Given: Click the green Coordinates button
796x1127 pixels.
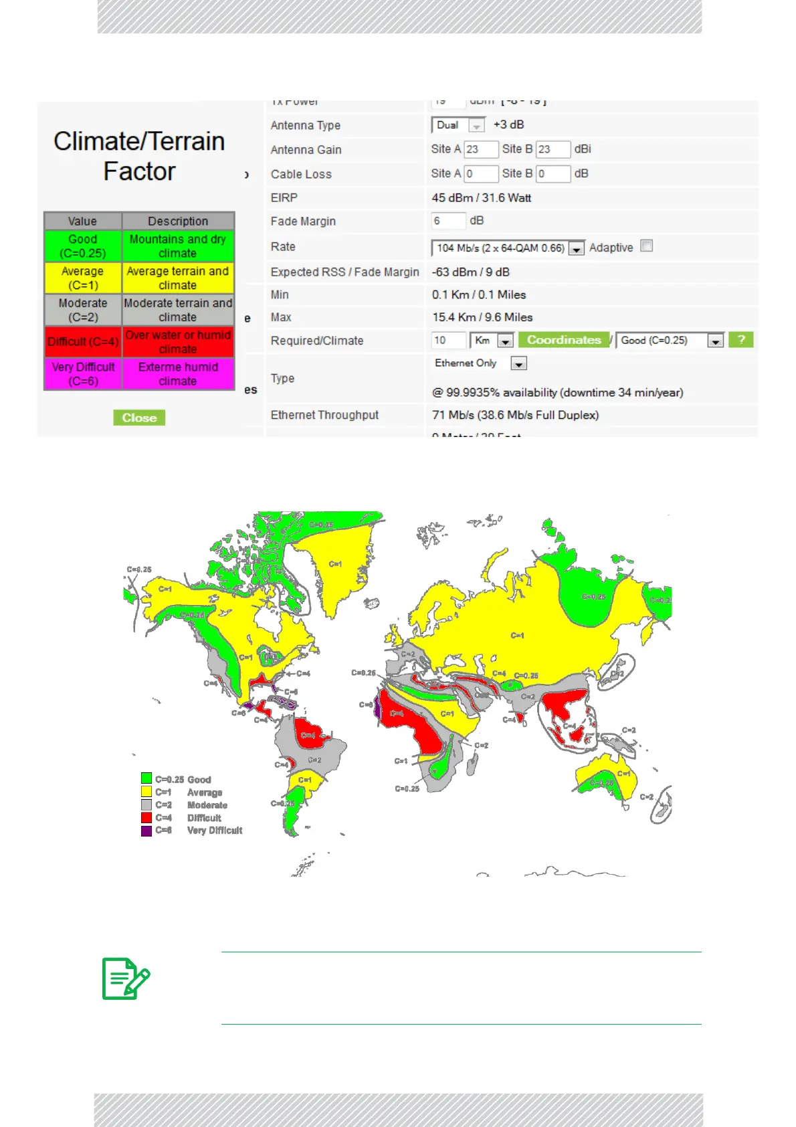Looking at the screenshot, I should pyautogui.click(x=564, y=340).
